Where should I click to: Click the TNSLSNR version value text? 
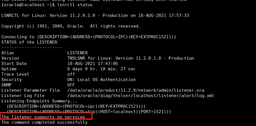(x=130, y=58)
